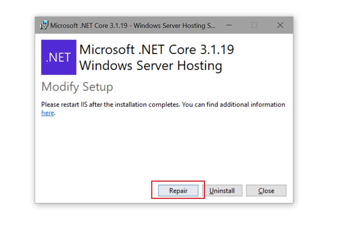This screenshot has height=230, width=361.
Task: Click the purple .NET logo
Action: (x=59, y=57)
